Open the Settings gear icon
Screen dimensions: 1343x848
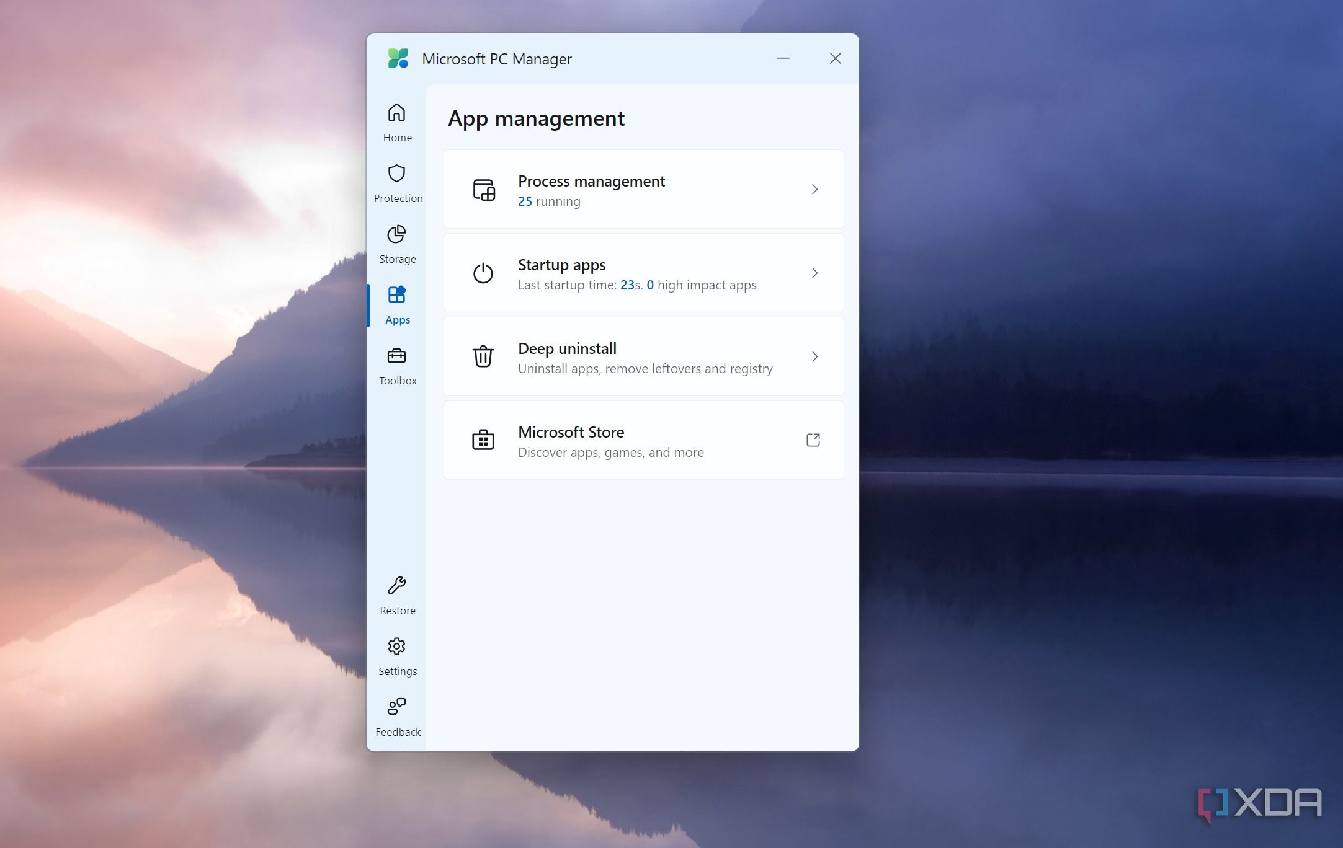pyautogui.click(x=396, y=647)
